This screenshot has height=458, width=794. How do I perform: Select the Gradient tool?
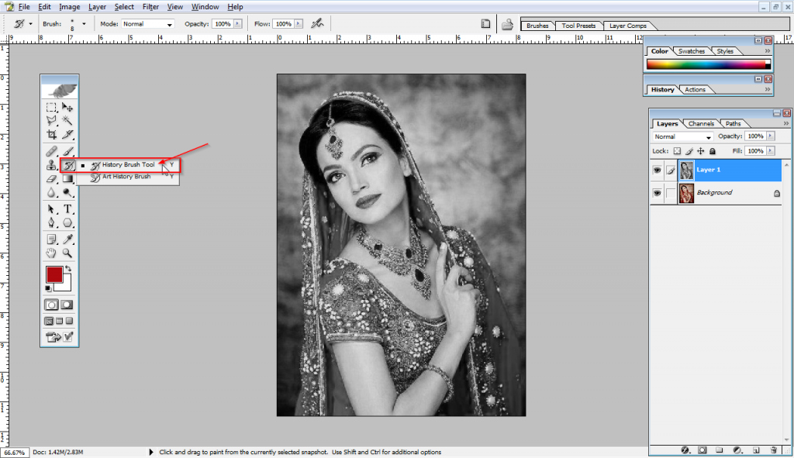pos(67,179)
